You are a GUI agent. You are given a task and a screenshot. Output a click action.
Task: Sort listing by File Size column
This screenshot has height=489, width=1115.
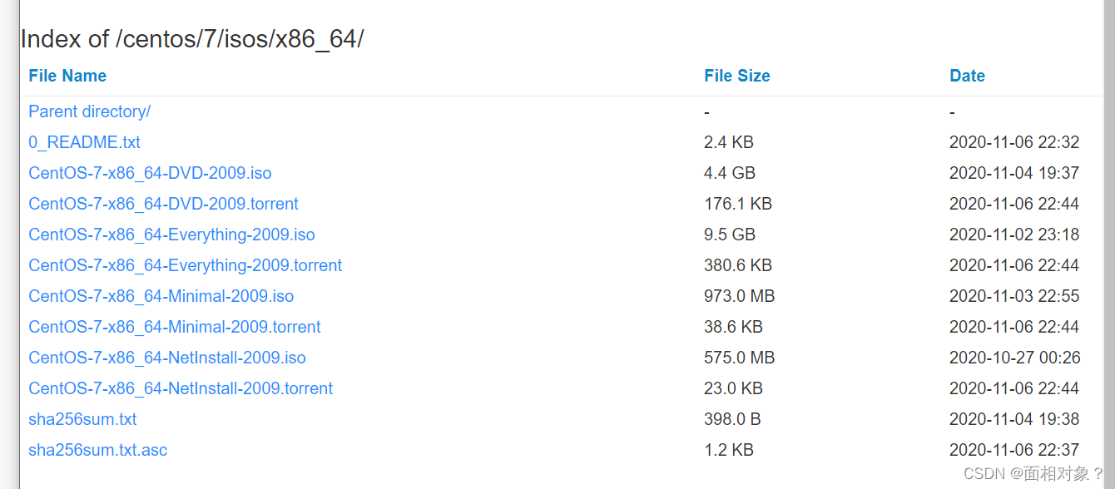click(x=737, y=76)
